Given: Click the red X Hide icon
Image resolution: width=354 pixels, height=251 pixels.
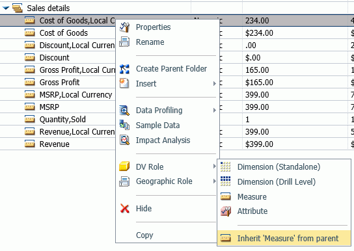Looking at the screenshot, I should 124,209.
